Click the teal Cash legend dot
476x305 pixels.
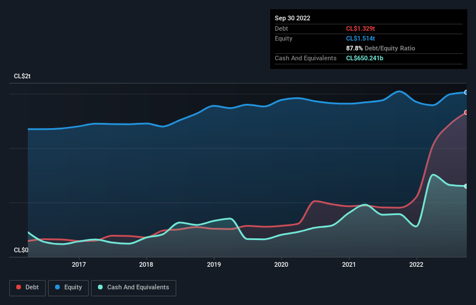click(101, 288)
